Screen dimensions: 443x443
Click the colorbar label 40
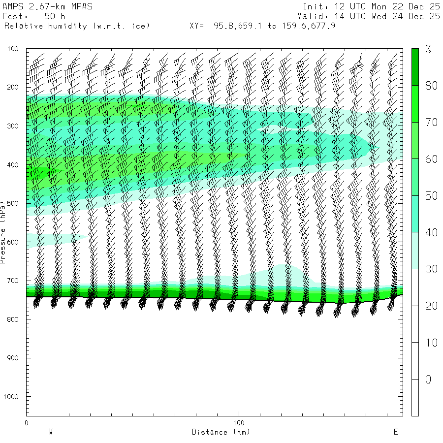[431, 232]
